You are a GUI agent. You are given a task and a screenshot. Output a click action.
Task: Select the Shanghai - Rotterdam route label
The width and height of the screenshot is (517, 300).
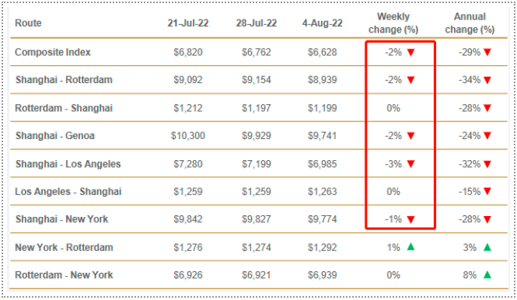click(64, 80)
